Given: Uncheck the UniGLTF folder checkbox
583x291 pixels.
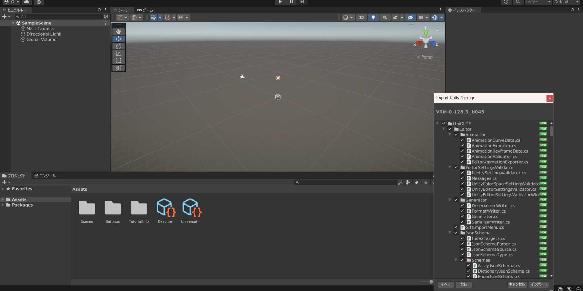Looking at the screenshot, I should pyautogui.click(x=444, y=123).
